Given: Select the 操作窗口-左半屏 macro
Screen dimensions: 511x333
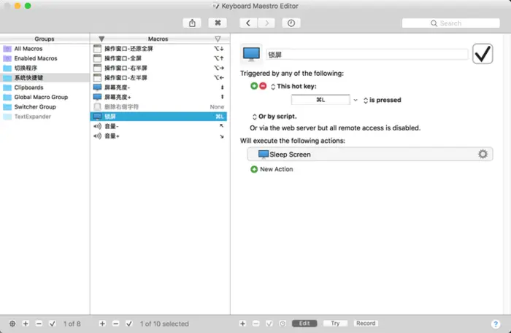Looking at the screenshot, I should pyautogui.click(x=158, y=78).
